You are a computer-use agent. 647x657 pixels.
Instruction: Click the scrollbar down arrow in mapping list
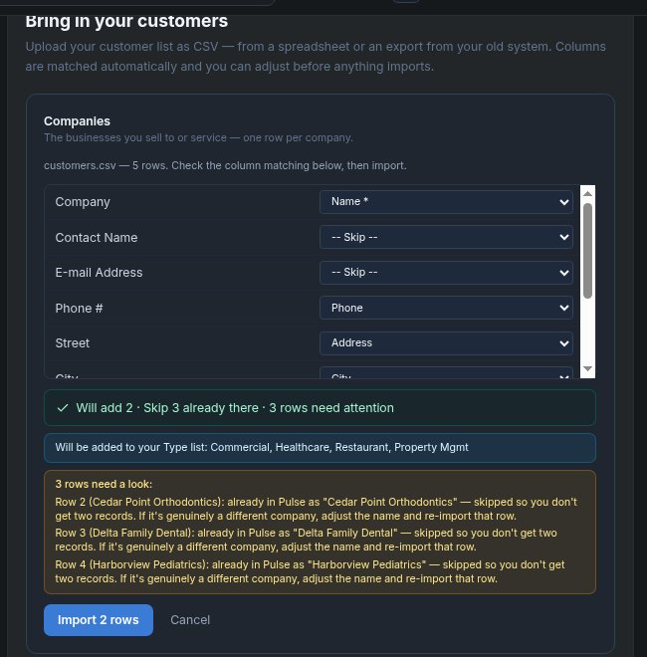click(587, 368)
